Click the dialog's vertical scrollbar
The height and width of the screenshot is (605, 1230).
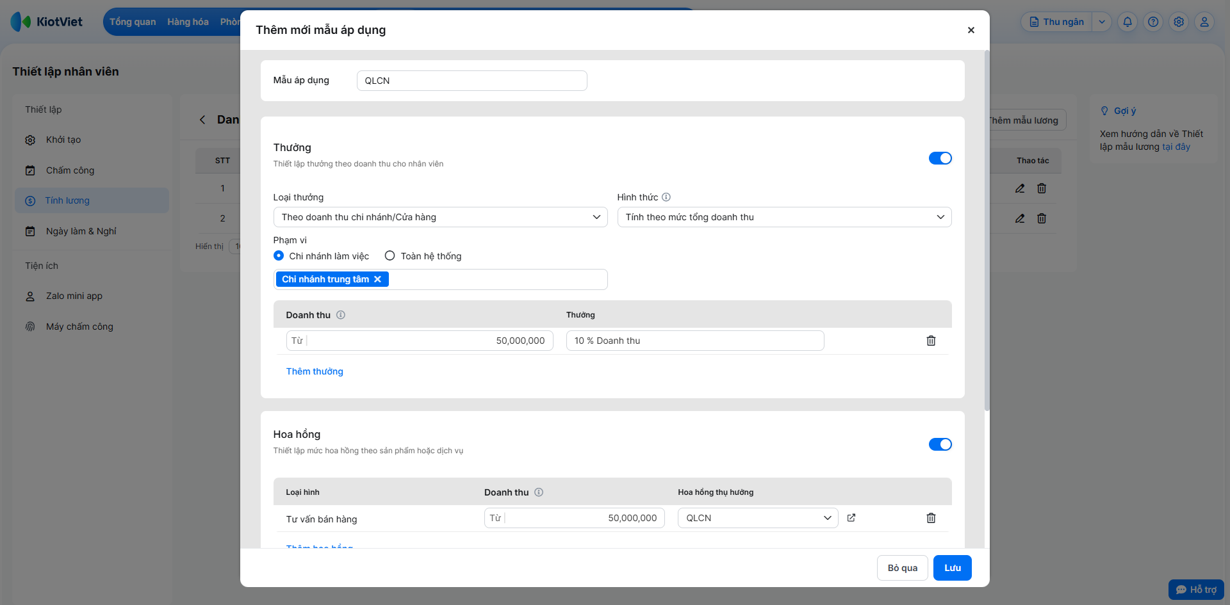(987, 230)
